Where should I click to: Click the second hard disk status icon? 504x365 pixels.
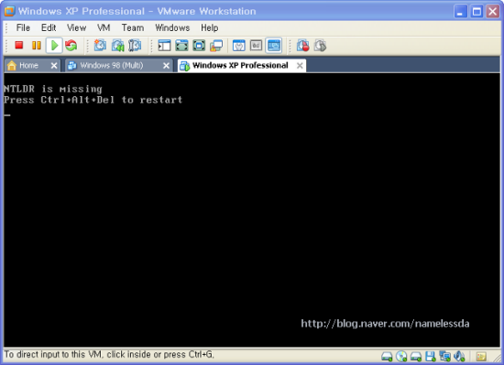(416, 357)
